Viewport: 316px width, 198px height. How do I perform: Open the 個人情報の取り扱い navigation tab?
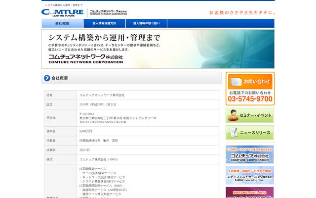pyautogui.click(x=146, y=23)
